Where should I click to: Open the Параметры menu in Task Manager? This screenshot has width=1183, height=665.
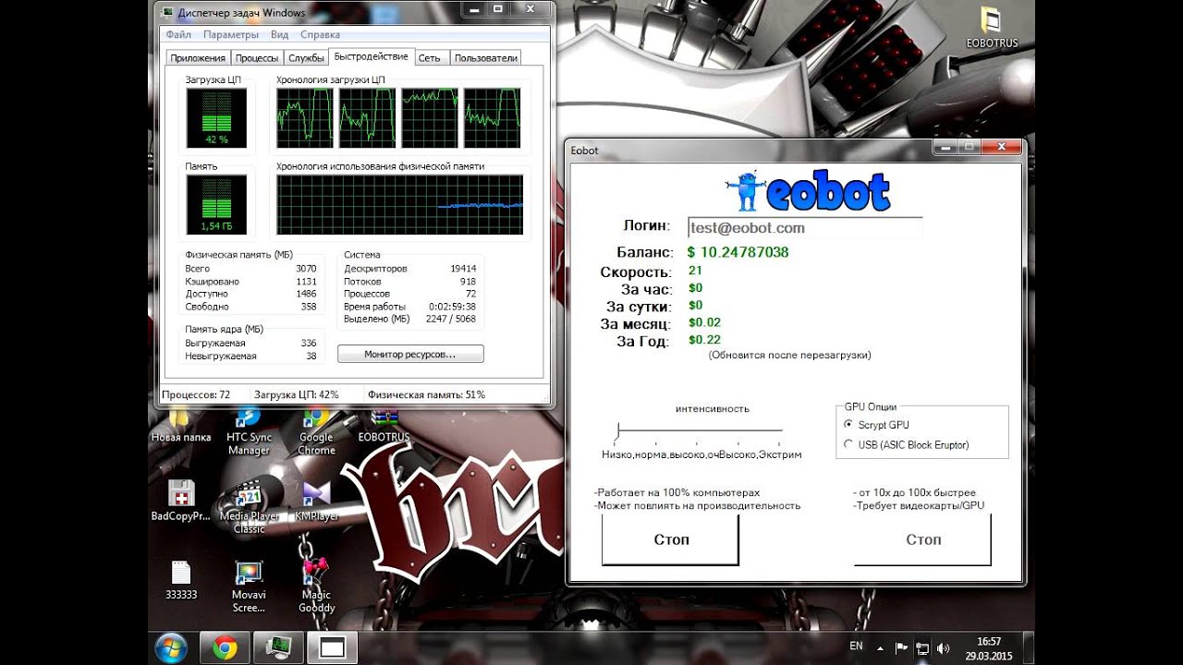pyautogui.click(x=231, y=35)
